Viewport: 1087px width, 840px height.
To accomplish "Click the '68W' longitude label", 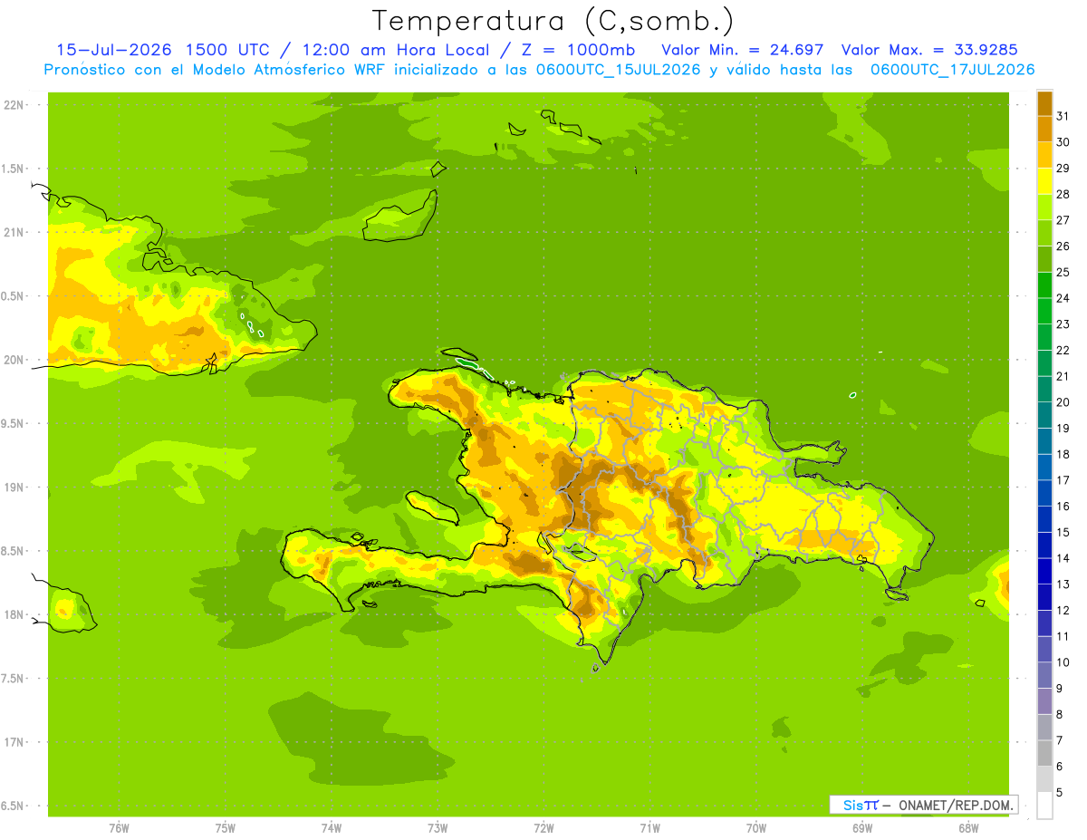I will [968, 827].
